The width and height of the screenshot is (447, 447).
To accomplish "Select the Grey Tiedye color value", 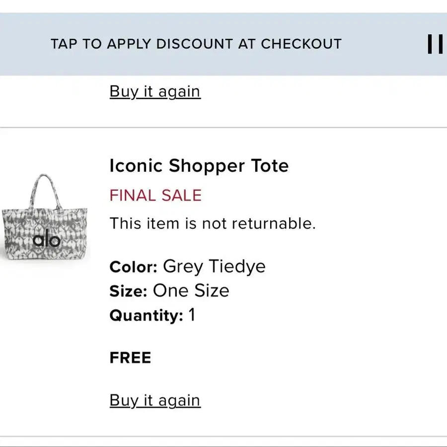I will 214,267.
